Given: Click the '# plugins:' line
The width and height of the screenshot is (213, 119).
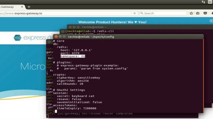Looking at the screenshot, I should click(62, 62).
